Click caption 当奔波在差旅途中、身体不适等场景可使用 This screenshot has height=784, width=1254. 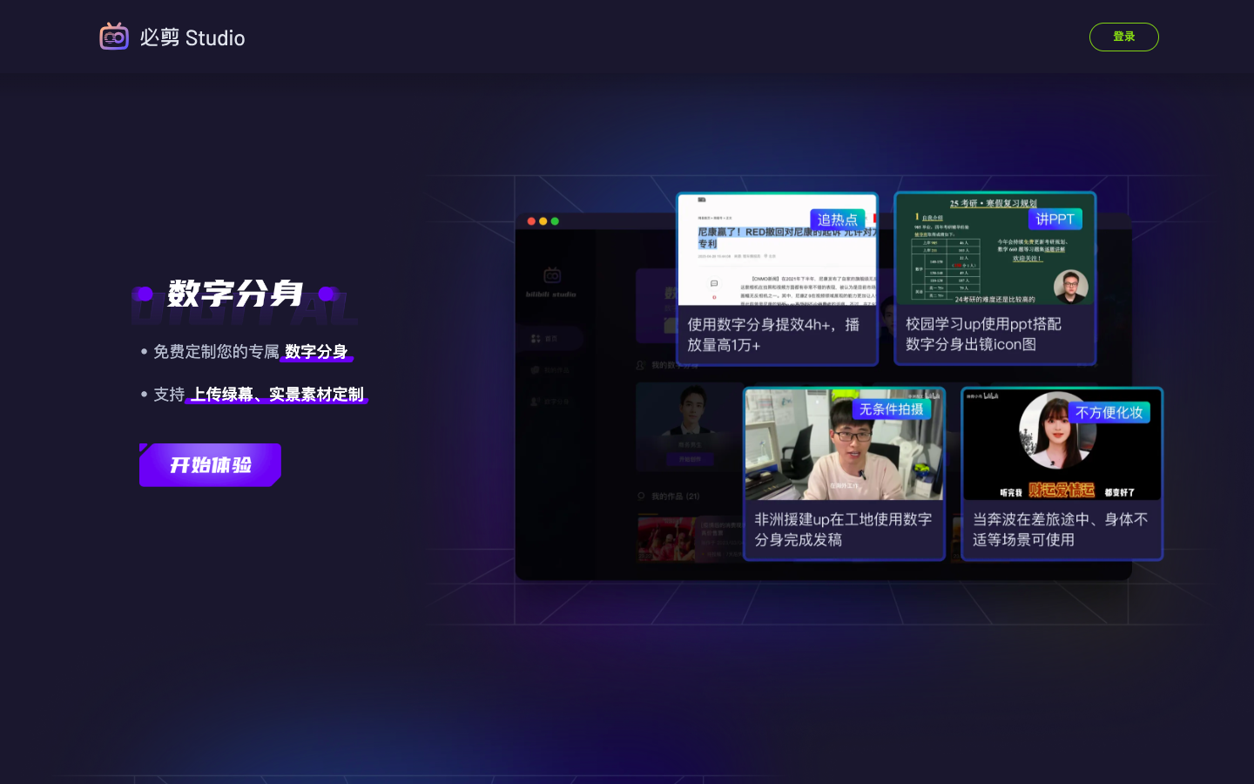(x=1060, y=530)
